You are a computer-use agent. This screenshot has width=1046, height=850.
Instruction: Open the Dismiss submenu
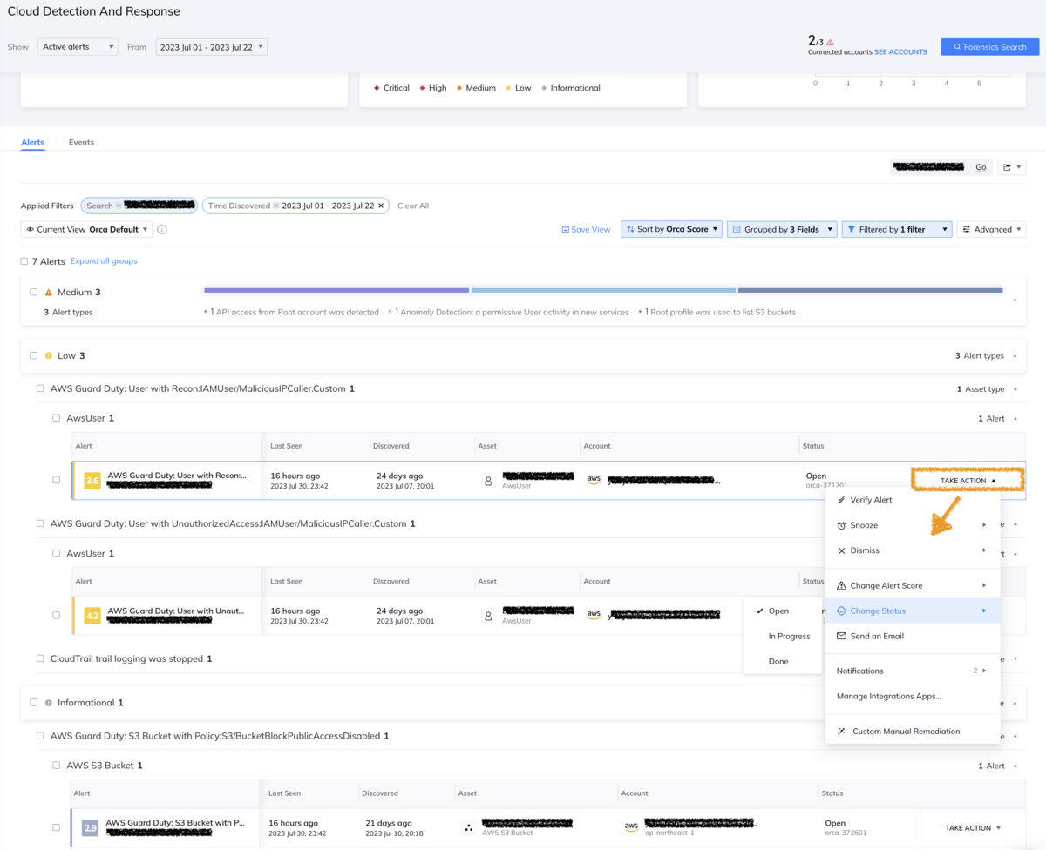913,550
